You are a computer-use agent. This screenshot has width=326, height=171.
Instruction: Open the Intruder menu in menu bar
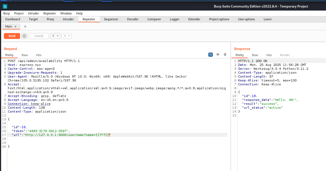point(33,13)
